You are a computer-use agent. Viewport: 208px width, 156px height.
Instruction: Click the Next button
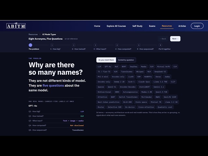click(175, 39)
